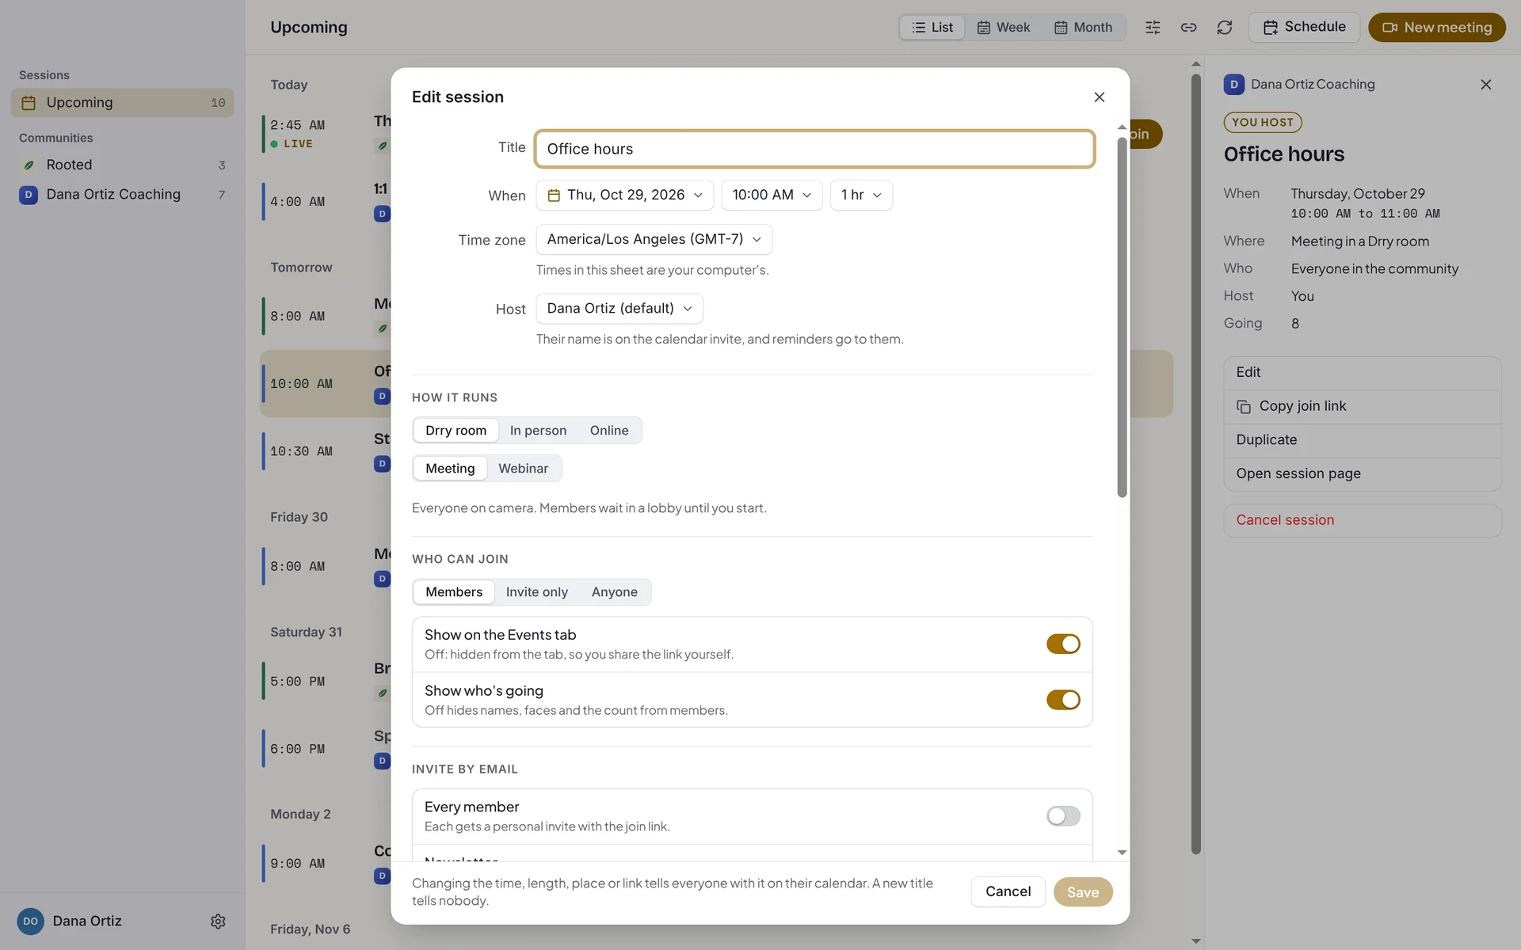
Task: Open the Host Dana Ortiz dropdown
Action: click(x=619, y=309)
